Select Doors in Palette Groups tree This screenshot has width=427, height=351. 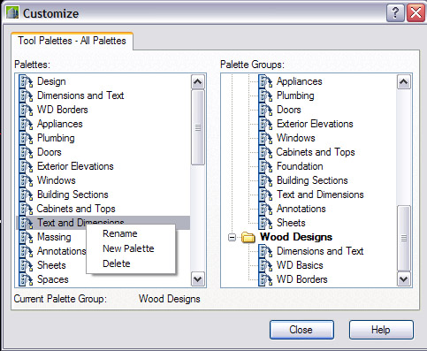tap(289, 110)
